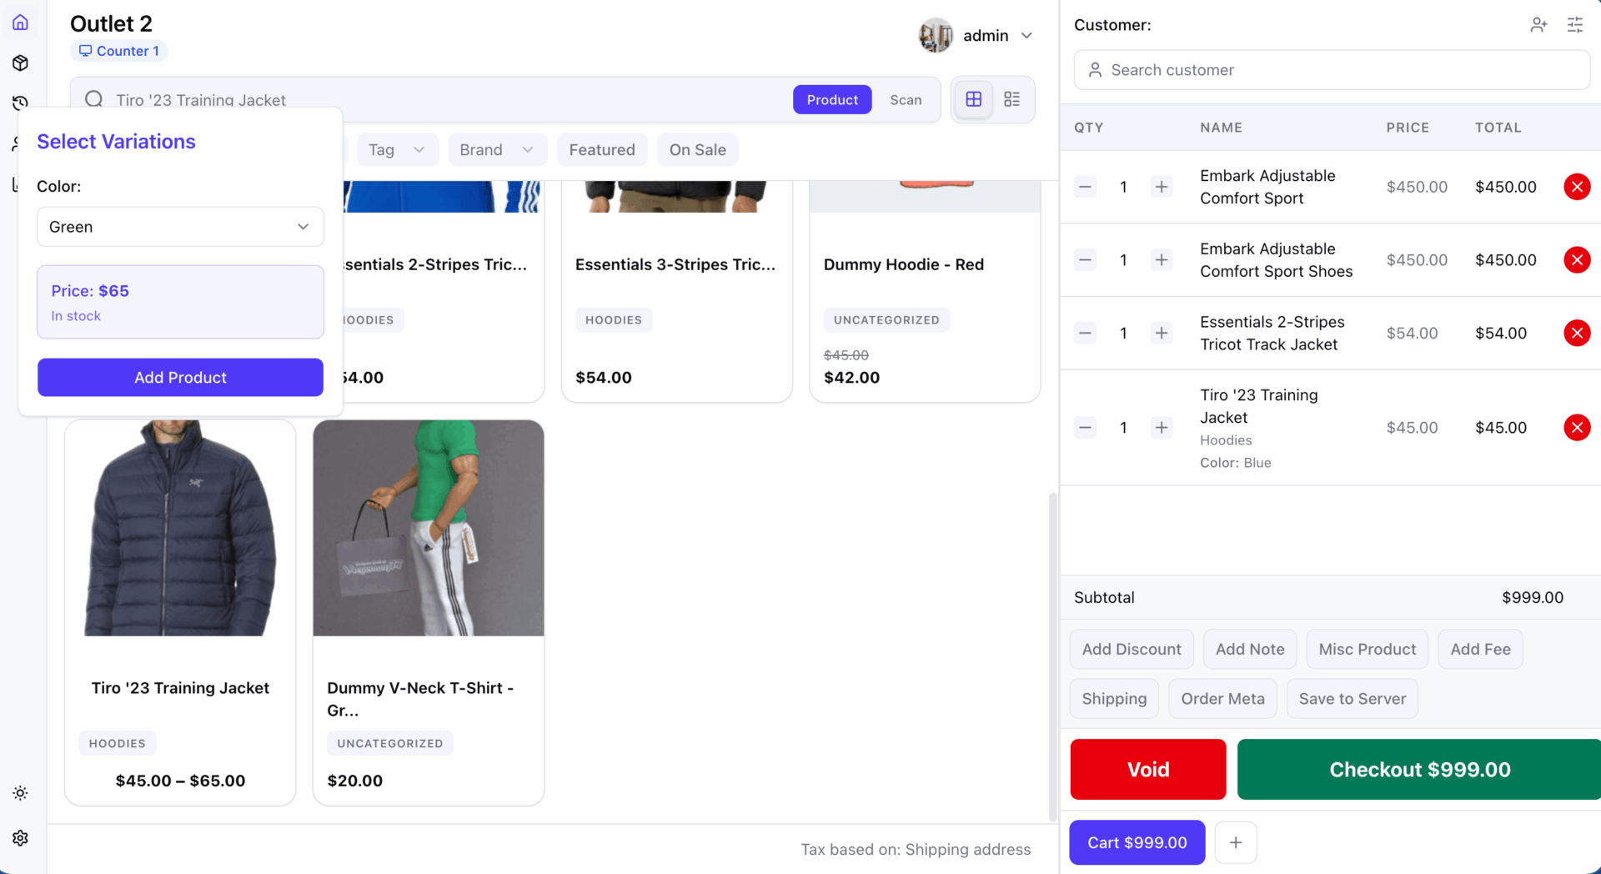Open cart settings sliders icon
The image size is (1601, 874).
(1575, 25)
